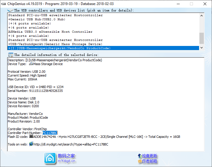Click the Device Revision: 0200 line

pyautogui.click(x=23, y=106)
